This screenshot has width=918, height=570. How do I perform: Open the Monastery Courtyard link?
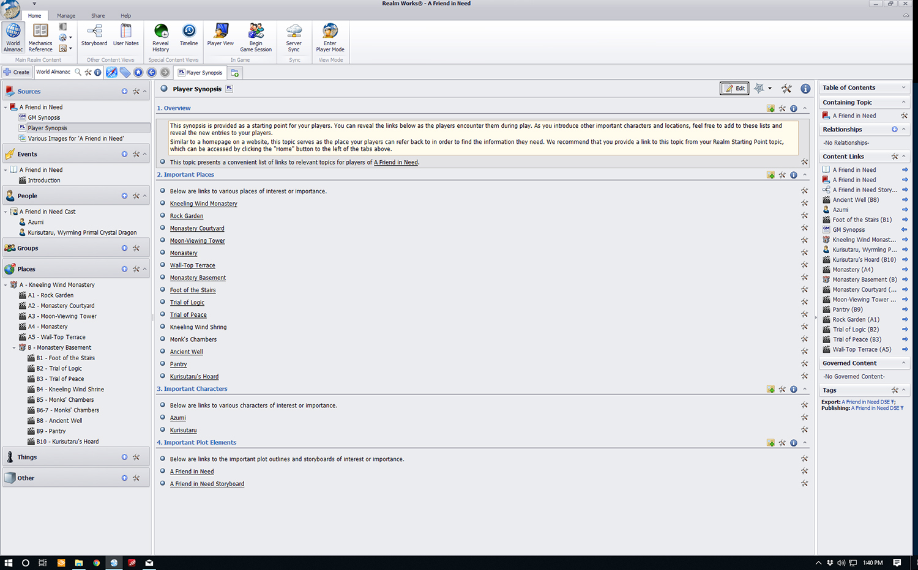click(197, 228)
